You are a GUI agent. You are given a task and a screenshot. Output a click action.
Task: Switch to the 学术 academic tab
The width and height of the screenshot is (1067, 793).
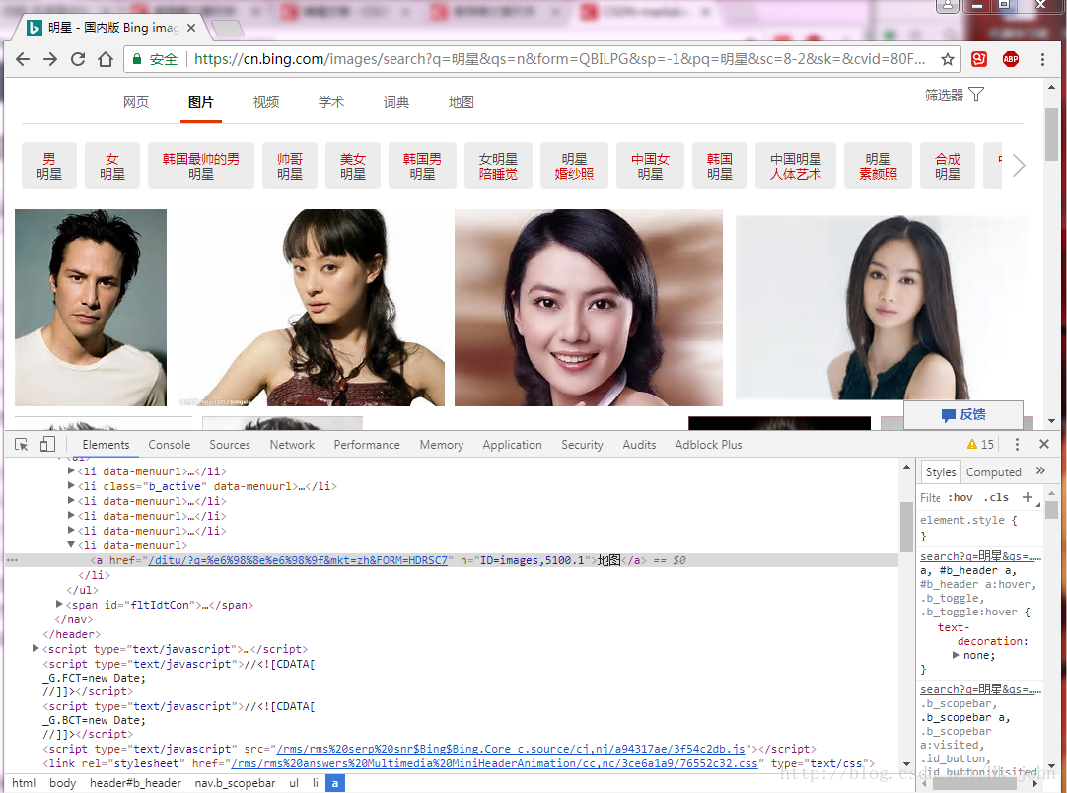(x=330, y=103)
